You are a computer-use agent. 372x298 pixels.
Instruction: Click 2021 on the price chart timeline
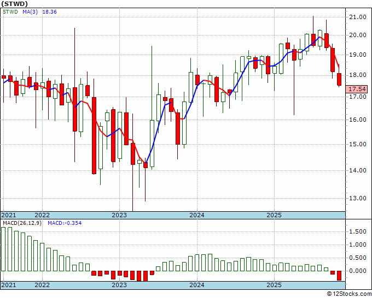pyautogui.click(x=9, y=215)
